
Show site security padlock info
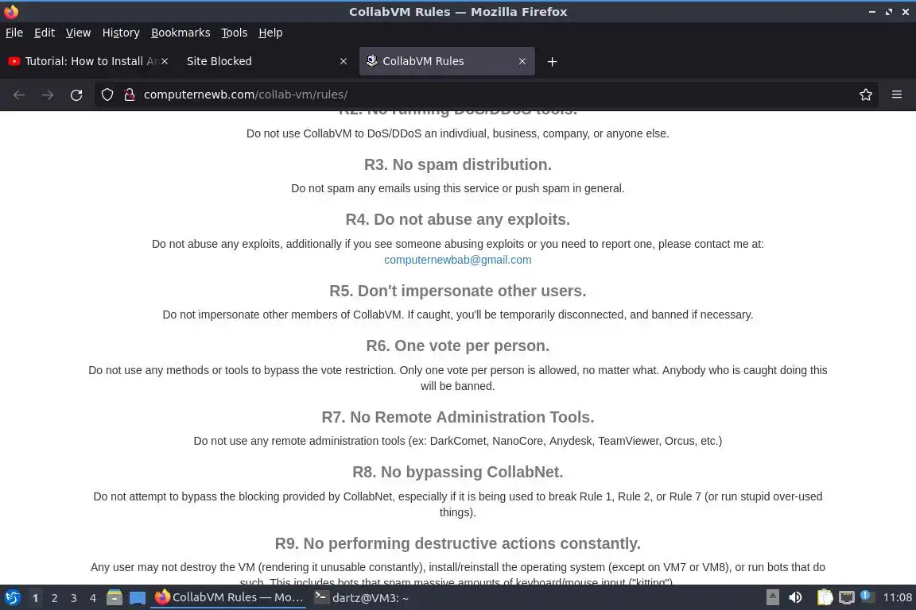tap(130, 95)
